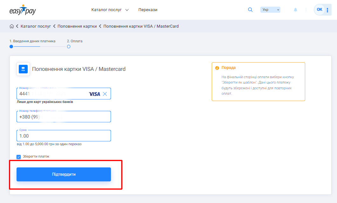The height and width of the screenshot is (203, 337).
Task: Open the search magnifier icon
Action: (x=250, y=10)
